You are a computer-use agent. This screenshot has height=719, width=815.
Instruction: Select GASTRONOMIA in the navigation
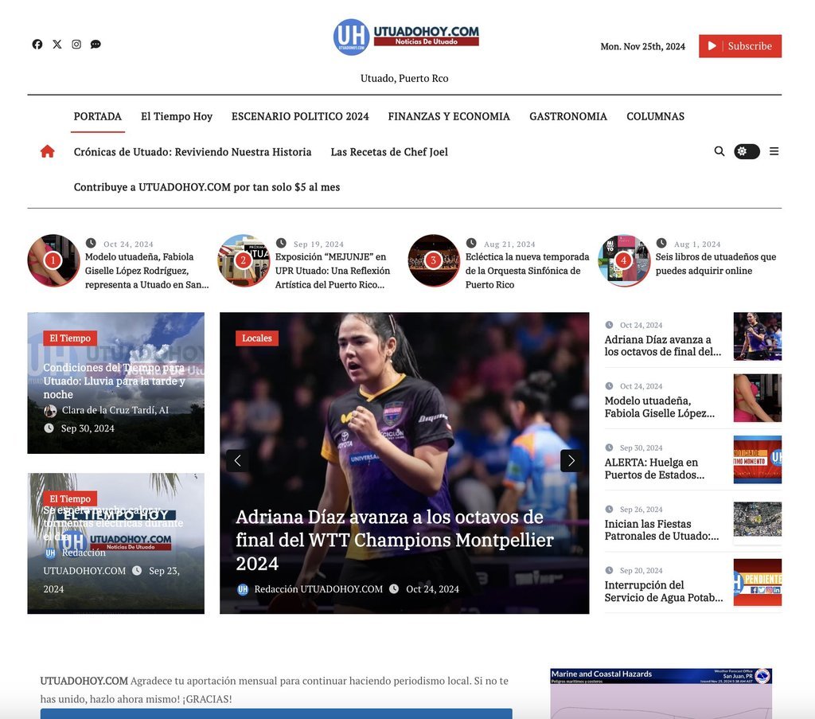[x=568, y=116]
